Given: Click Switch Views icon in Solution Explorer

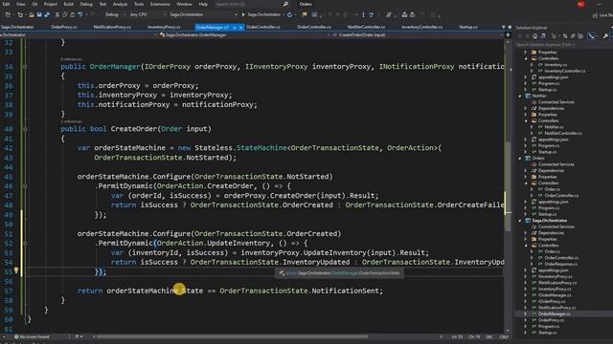Looking at the screenshot, I should coord(543,36).
